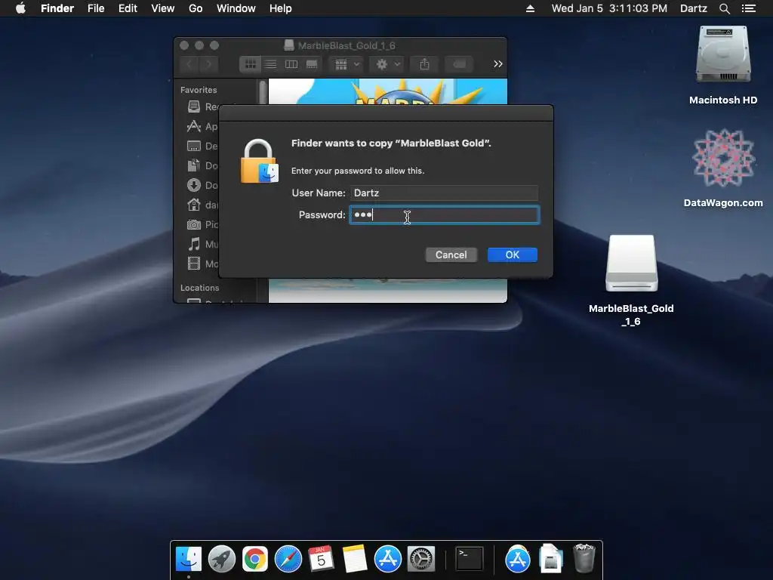Select Downloads in Finder sidebar

tap(202, 186)
